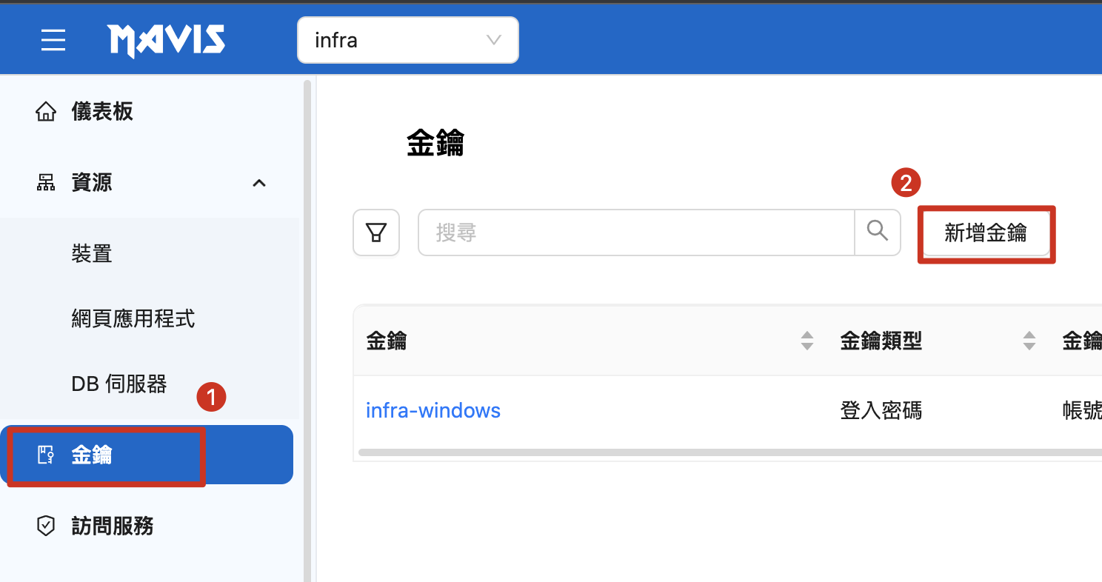Click the shield icon beside 訪問服務
This screenshot has height=582, width=1102.
point(46,526)
